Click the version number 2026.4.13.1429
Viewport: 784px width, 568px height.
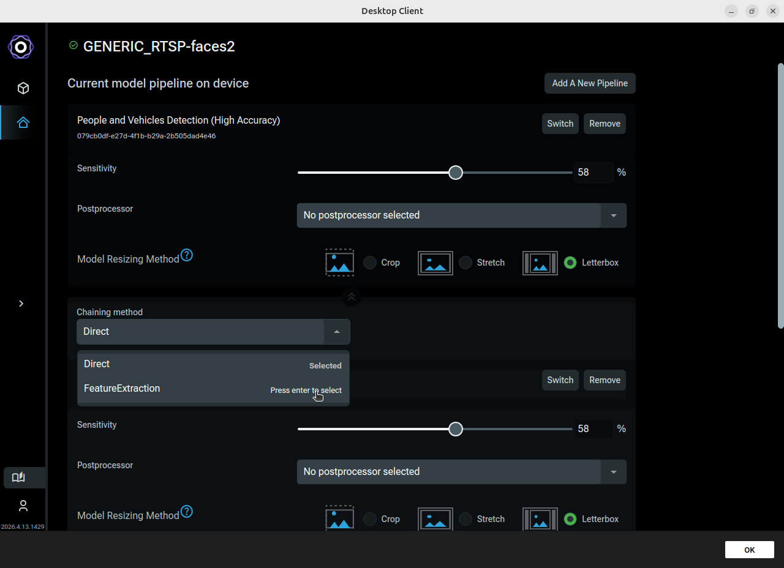23,526
